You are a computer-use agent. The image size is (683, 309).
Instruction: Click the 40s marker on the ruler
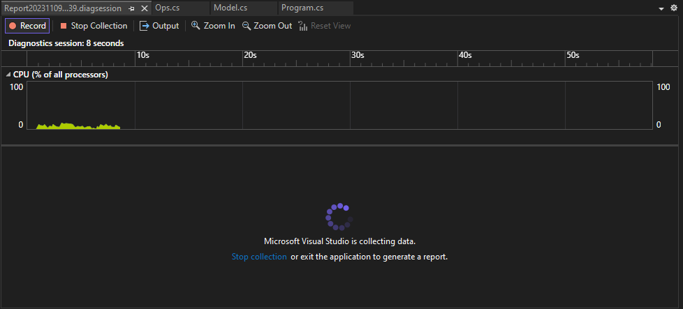(x=465, y=55)
